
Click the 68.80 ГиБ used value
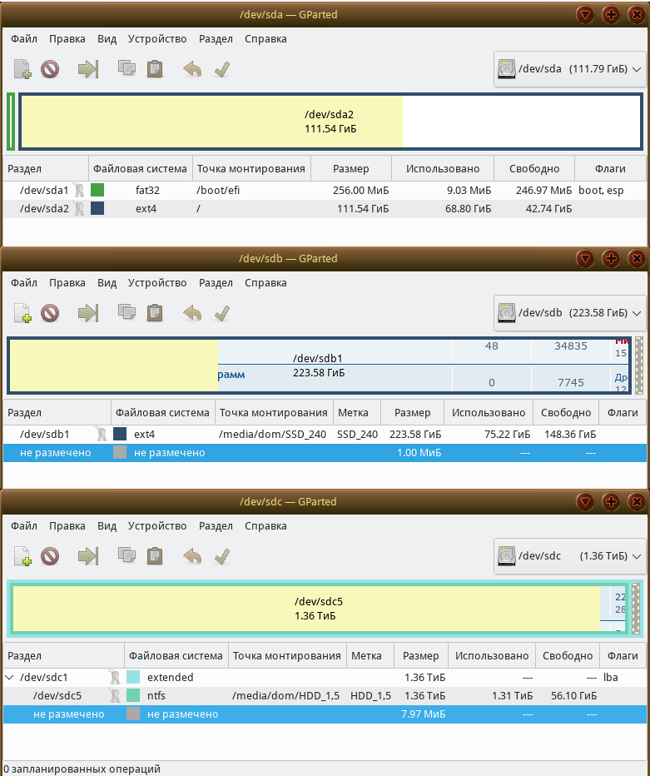coord(468,208)
